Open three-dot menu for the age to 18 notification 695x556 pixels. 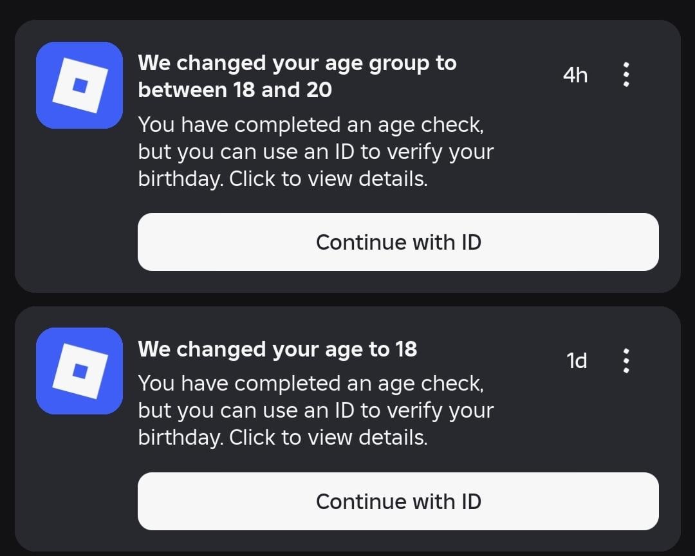(626, 361)
